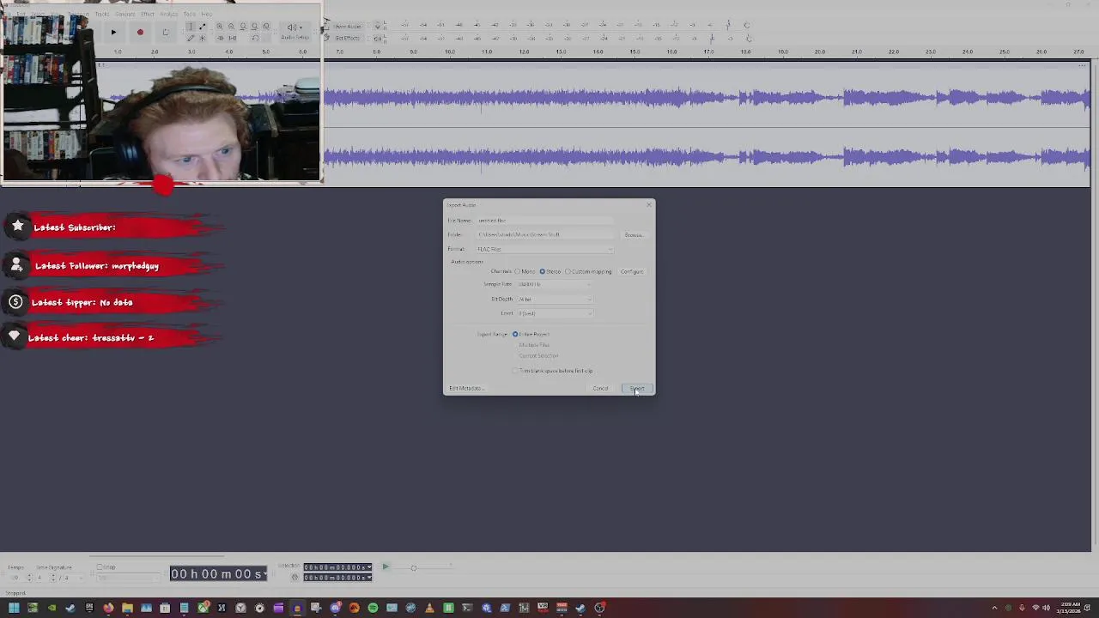
Task: Select the Draw (pencil) tool
Action: [x=191, y=38]
